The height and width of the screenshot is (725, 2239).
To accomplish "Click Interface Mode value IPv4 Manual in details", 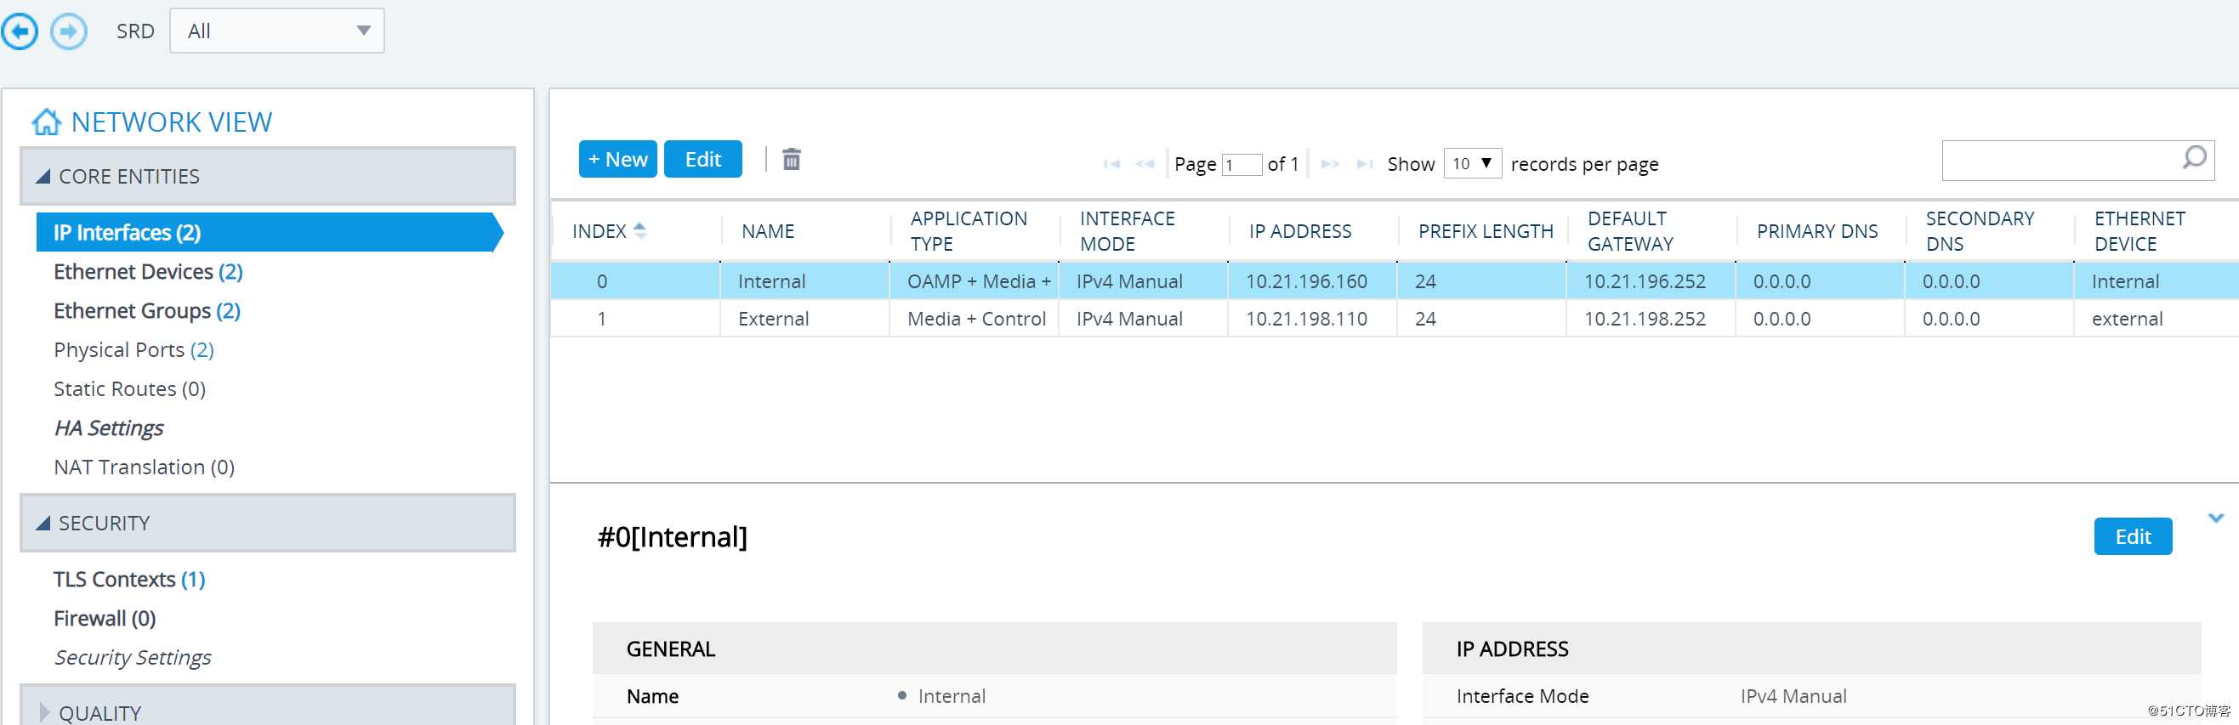I will pyautogui.click(x=1793, y=696).
